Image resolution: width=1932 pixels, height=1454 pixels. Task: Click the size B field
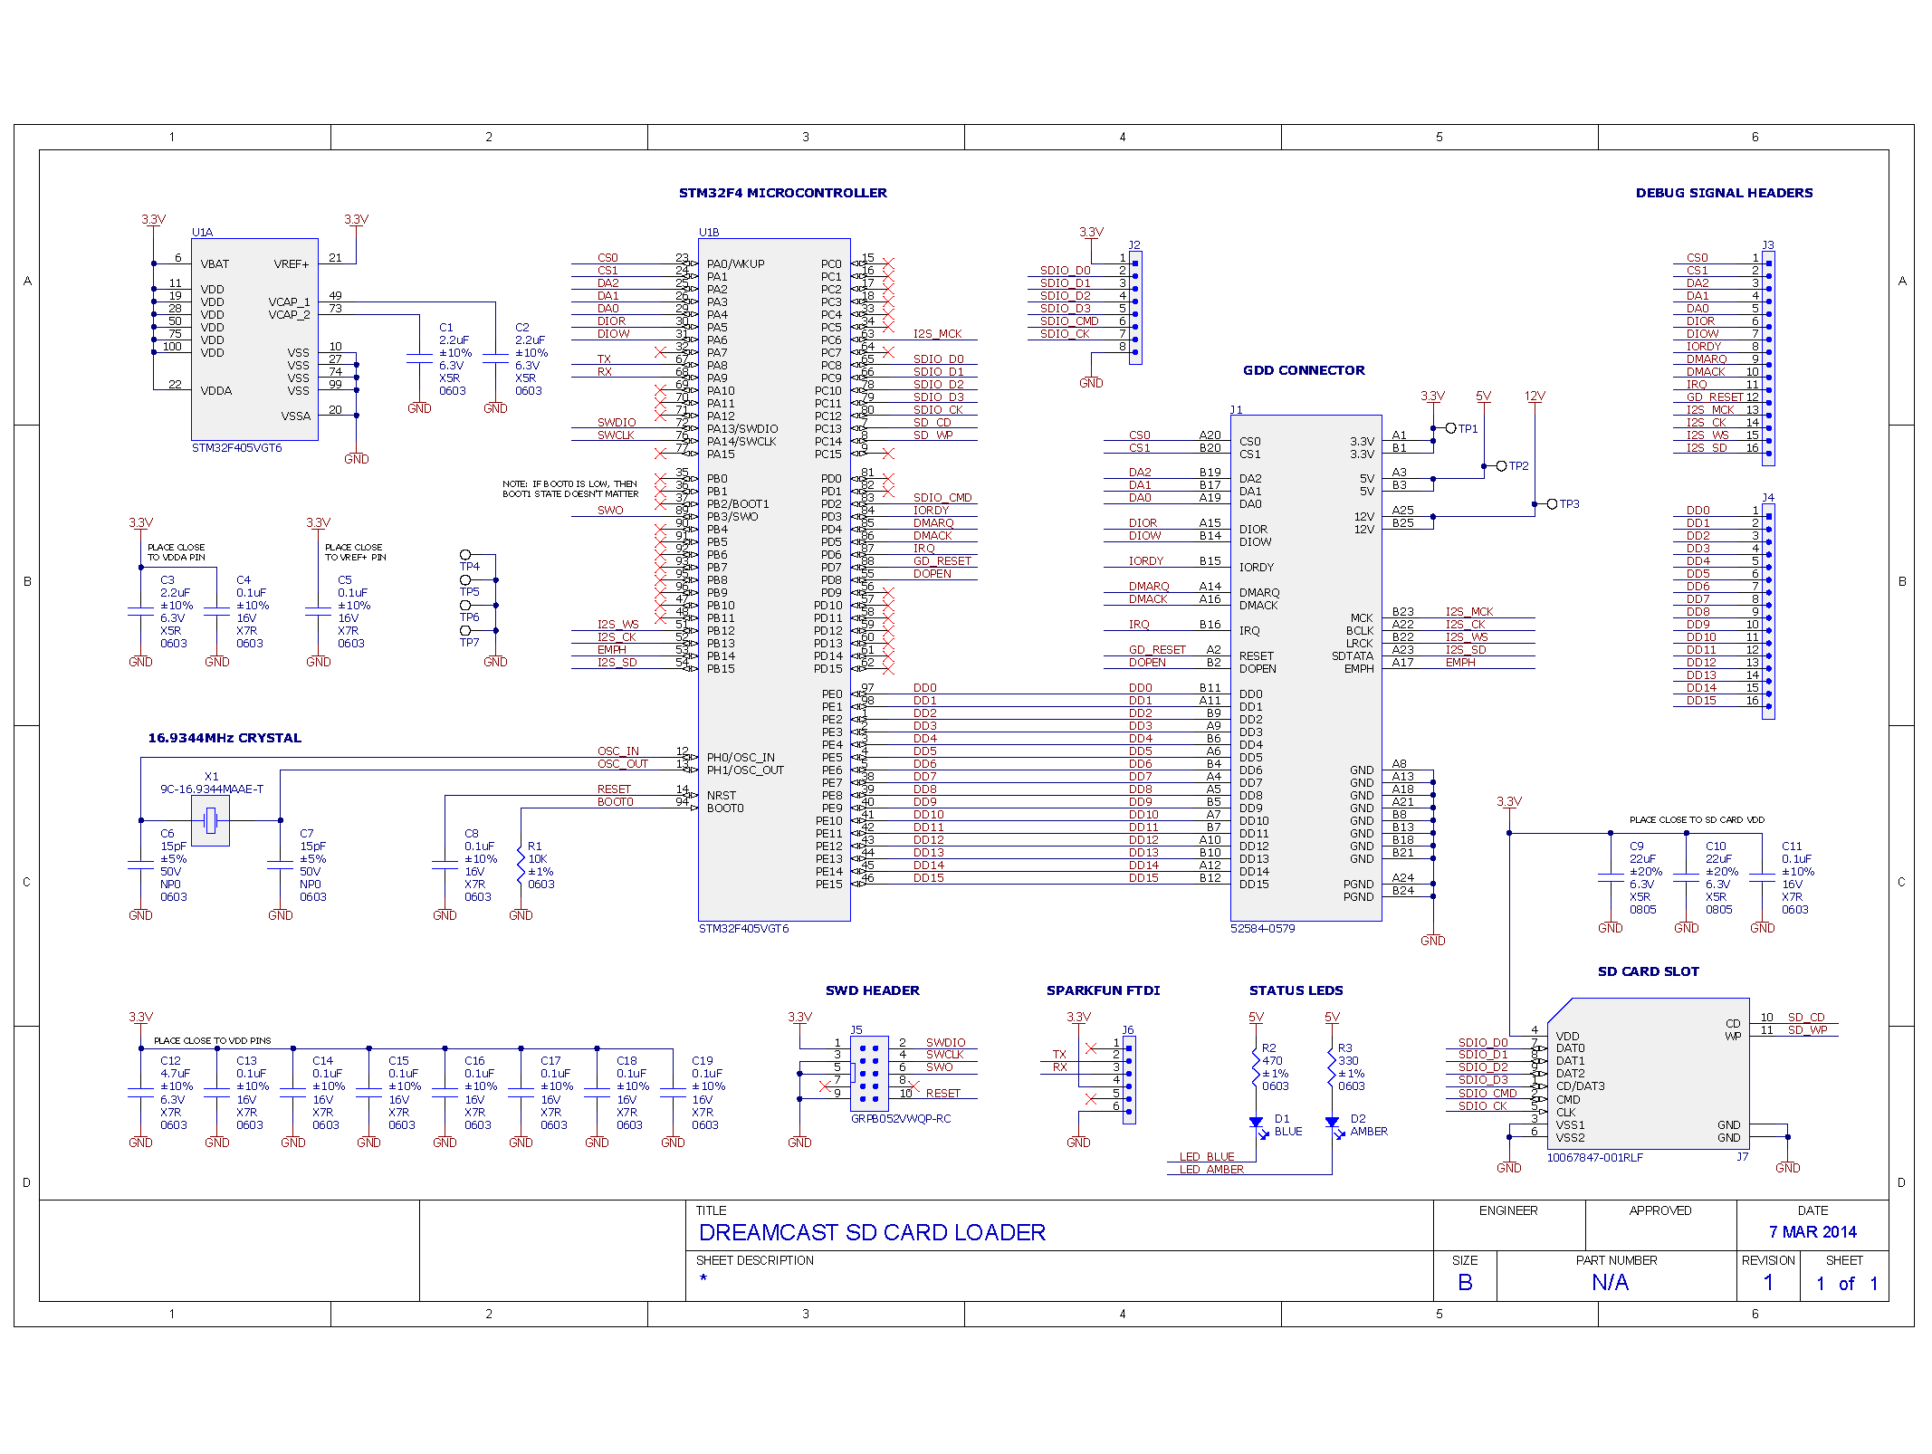point(1465,1283)
